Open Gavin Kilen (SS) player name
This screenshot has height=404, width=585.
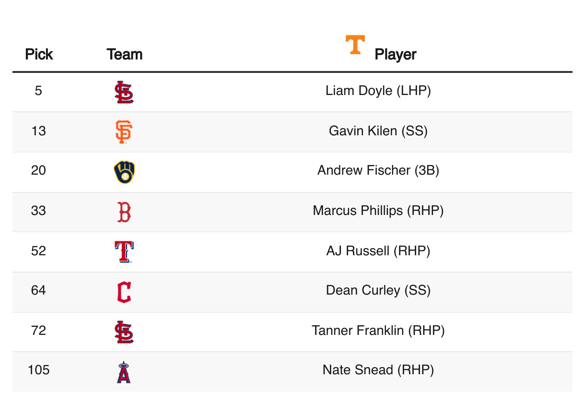click(x=378, y=131)
